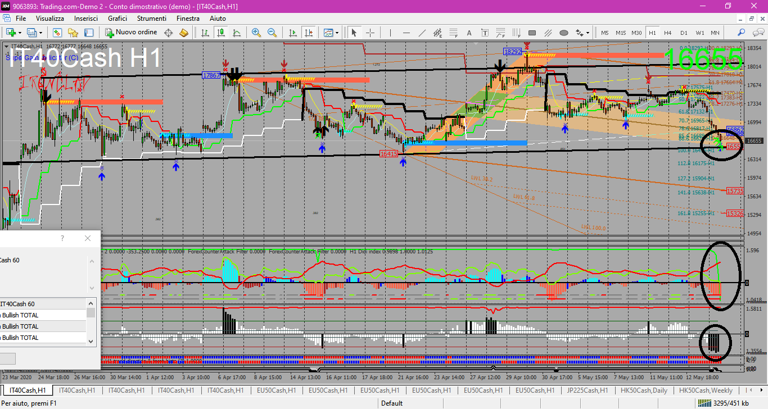Click the Data Window target icon
The image size is (768, 409).
[168, 33]
